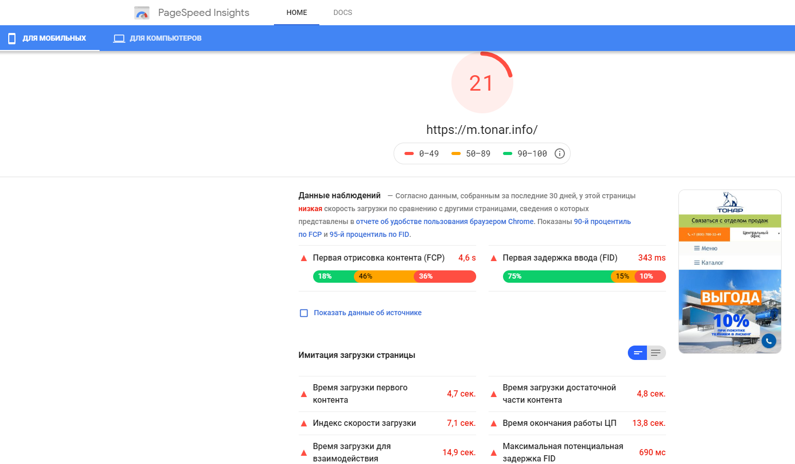Switch to expanded metrics list view toggle
Screen dimensions: 795x464
coord(656,353)
